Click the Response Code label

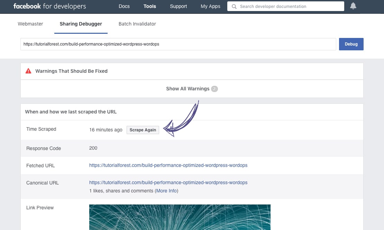click(44, 149)
